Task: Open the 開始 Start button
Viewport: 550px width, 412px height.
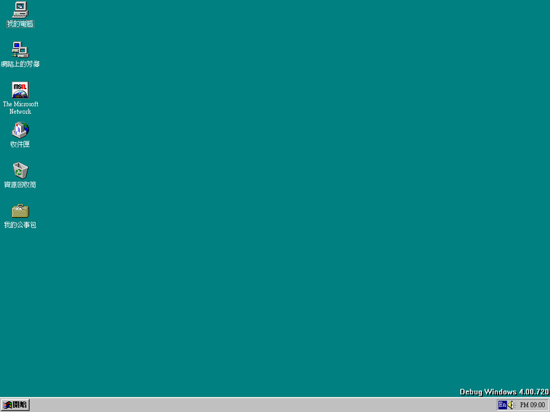Action: [x=15, y=405]
